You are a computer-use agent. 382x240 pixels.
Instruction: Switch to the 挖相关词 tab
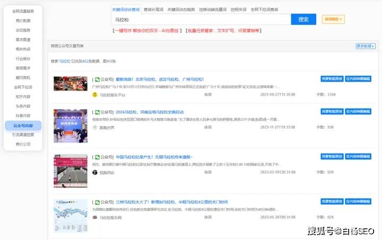(239, 10)
